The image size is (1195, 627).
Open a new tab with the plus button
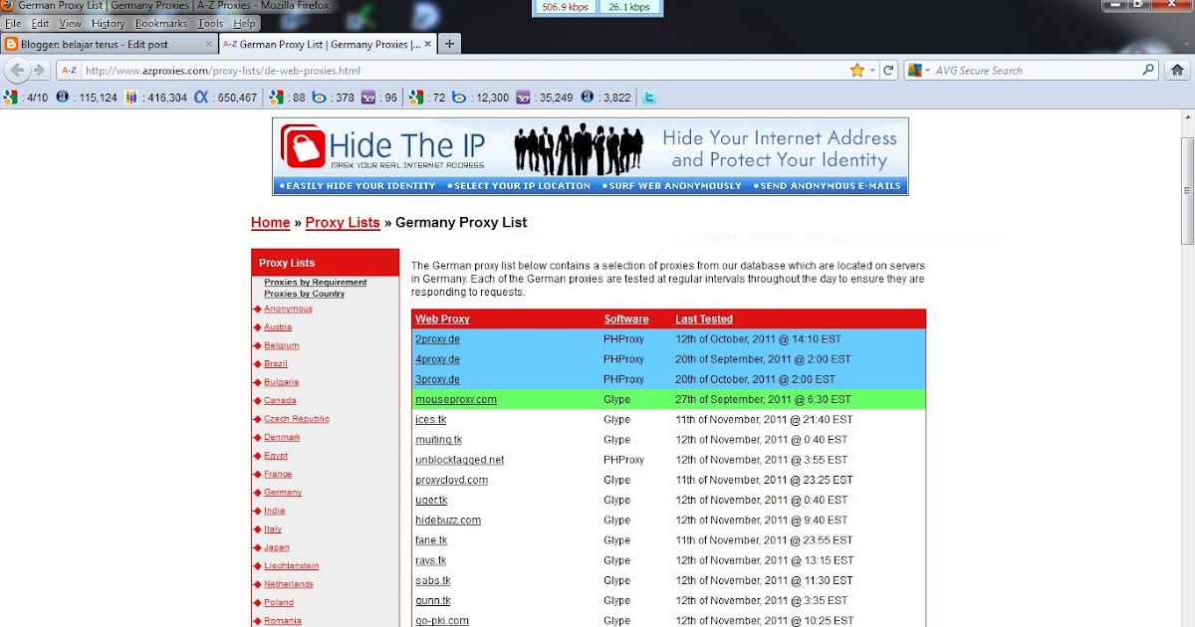[449, 44]
